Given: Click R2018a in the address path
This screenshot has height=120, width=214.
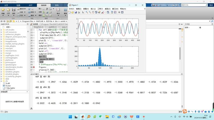Looking at the screenshot, I should click(x=49, y=21).
